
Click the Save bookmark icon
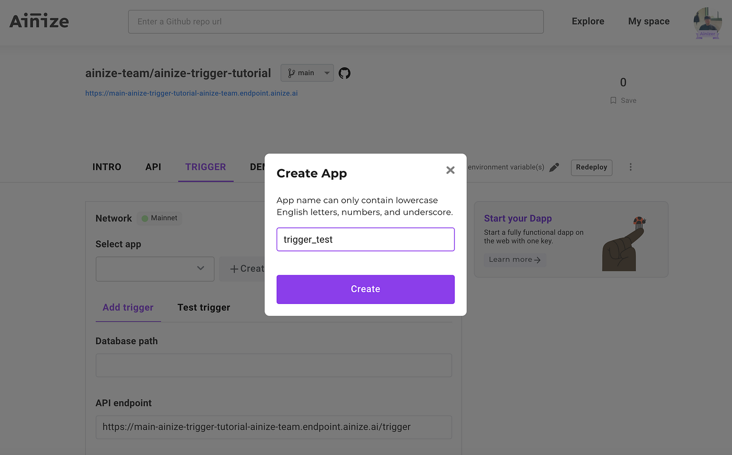click(x=613, y=100)
